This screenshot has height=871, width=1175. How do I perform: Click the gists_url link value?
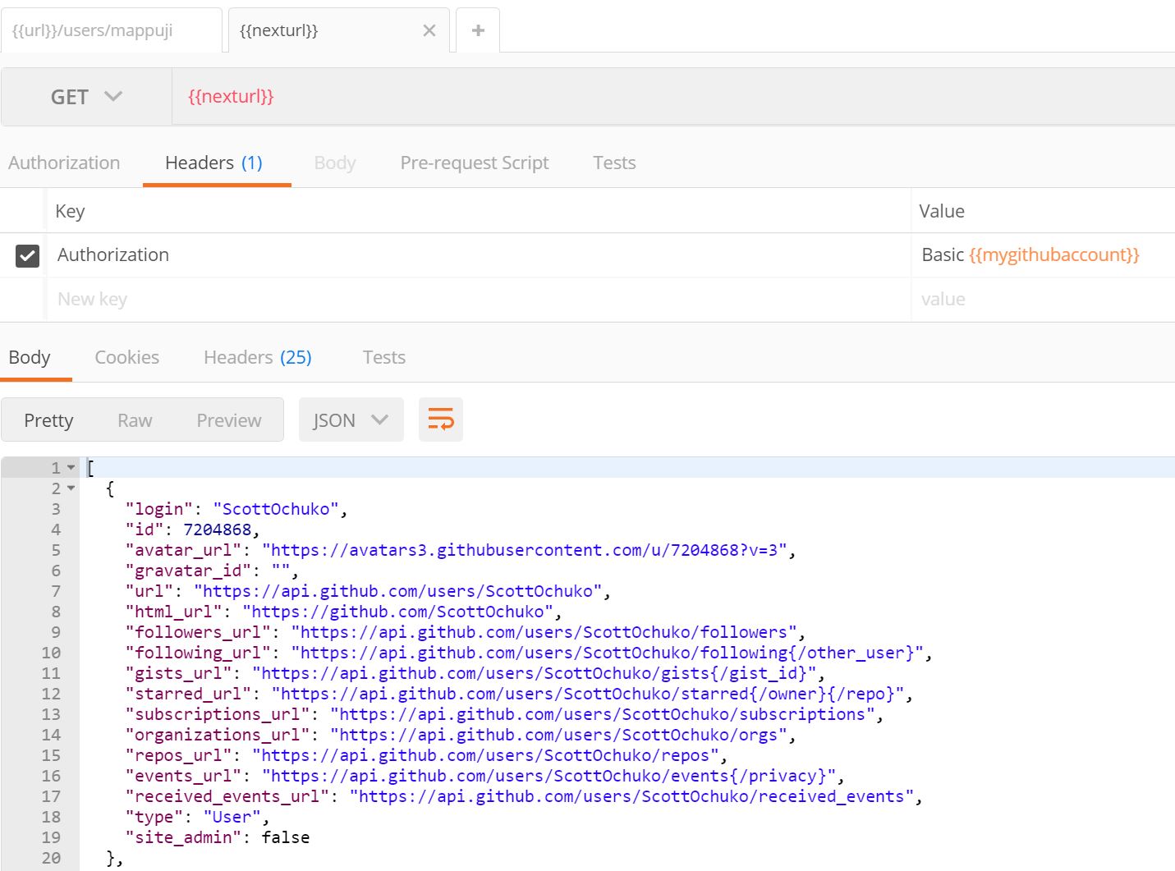[x=535, y=673]
